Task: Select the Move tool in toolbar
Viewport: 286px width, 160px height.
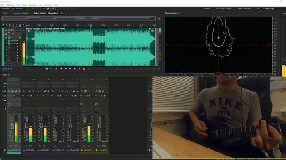Action: (43, 8)
